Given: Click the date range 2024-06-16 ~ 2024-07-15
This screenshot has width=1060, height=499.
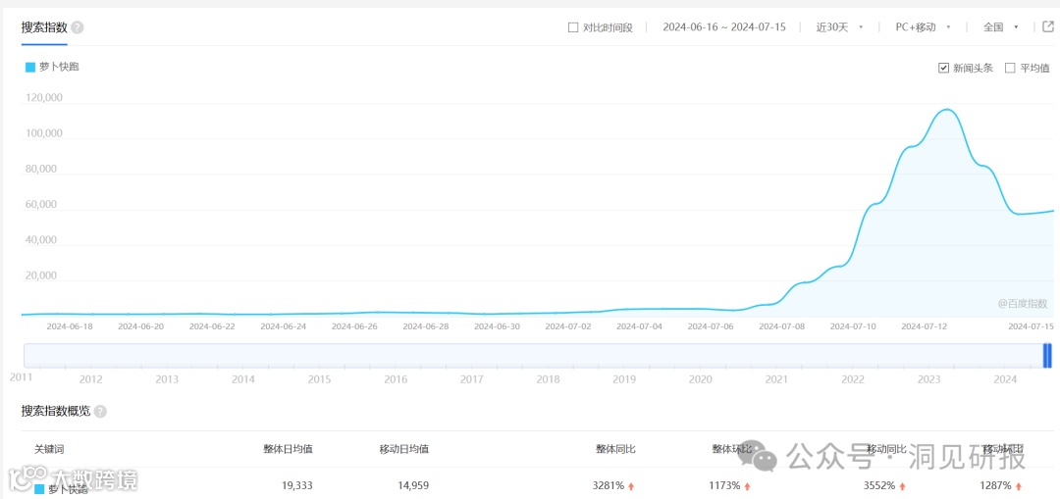Looking at the screenshot, I should click(724, 27).
